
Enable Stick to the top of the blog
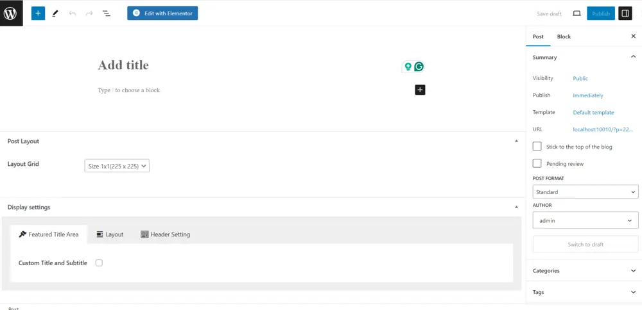(x=537, y=147)
